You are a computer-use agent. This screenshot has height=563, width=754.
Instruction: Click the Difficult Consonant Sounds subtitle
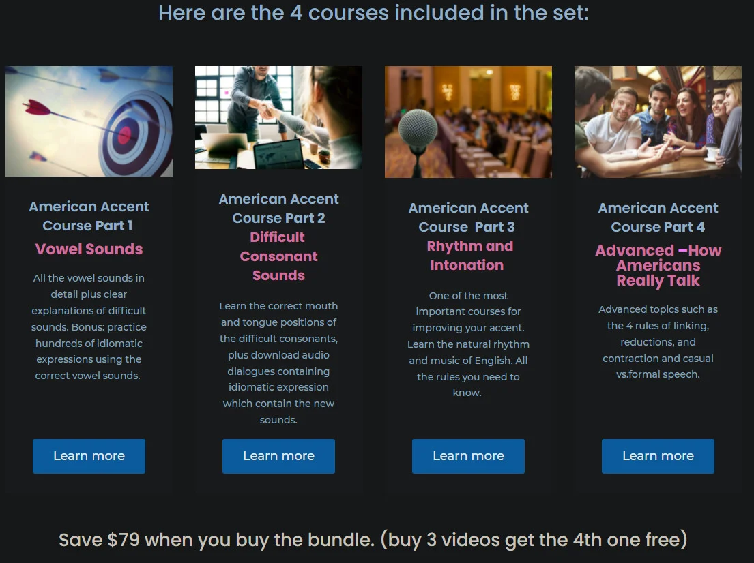(278, 256)
